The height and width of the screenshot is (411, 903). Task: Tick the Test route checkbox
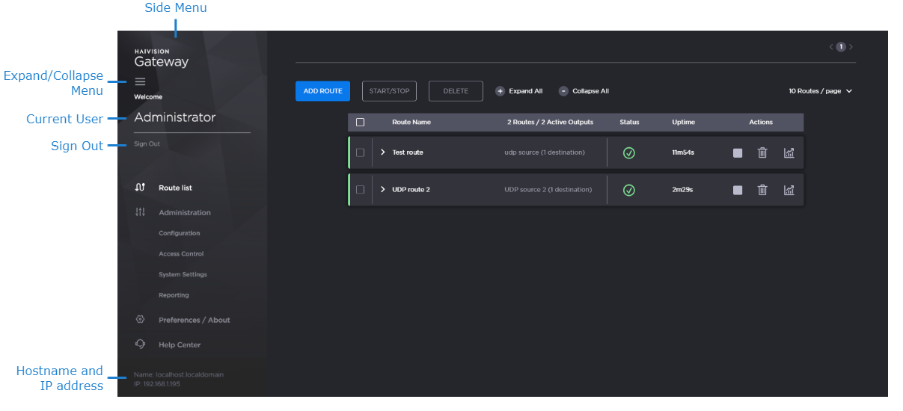click(360, 152)
